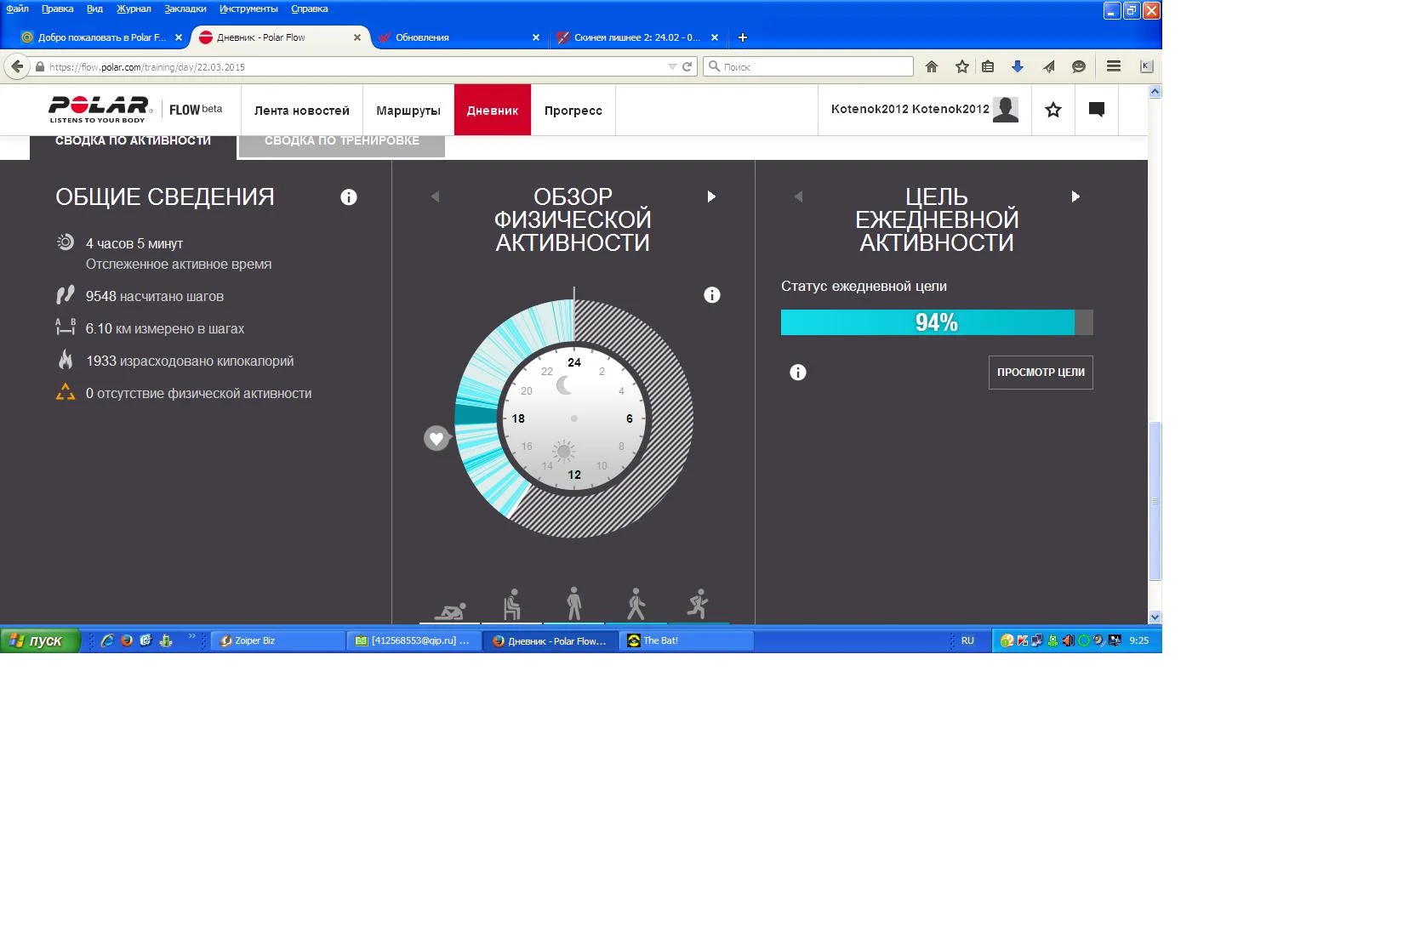Open the Закладки menu

pos(185,9)
